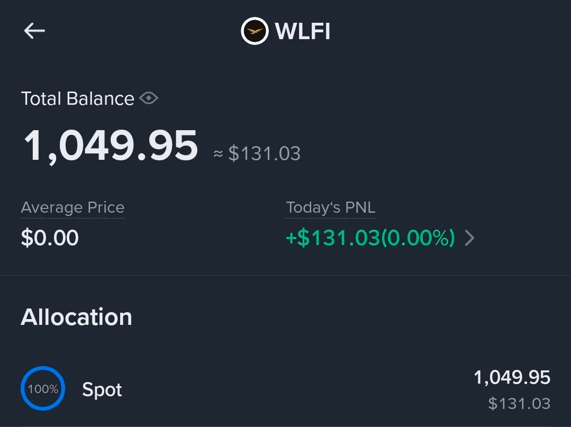Open Today's PNL details via chevron

(x=469, y=239)
